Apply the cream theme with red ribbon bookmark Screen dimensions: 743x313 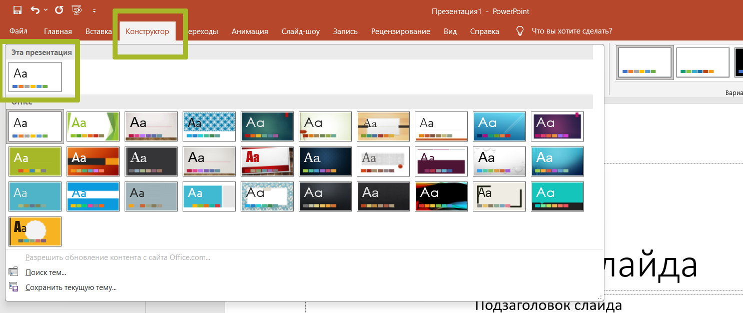coord(325,126)
